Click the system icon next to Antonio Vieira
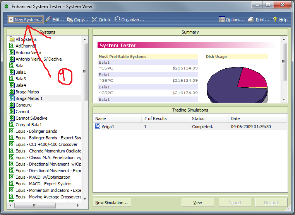Screen dimensions: 295x215 12,52
